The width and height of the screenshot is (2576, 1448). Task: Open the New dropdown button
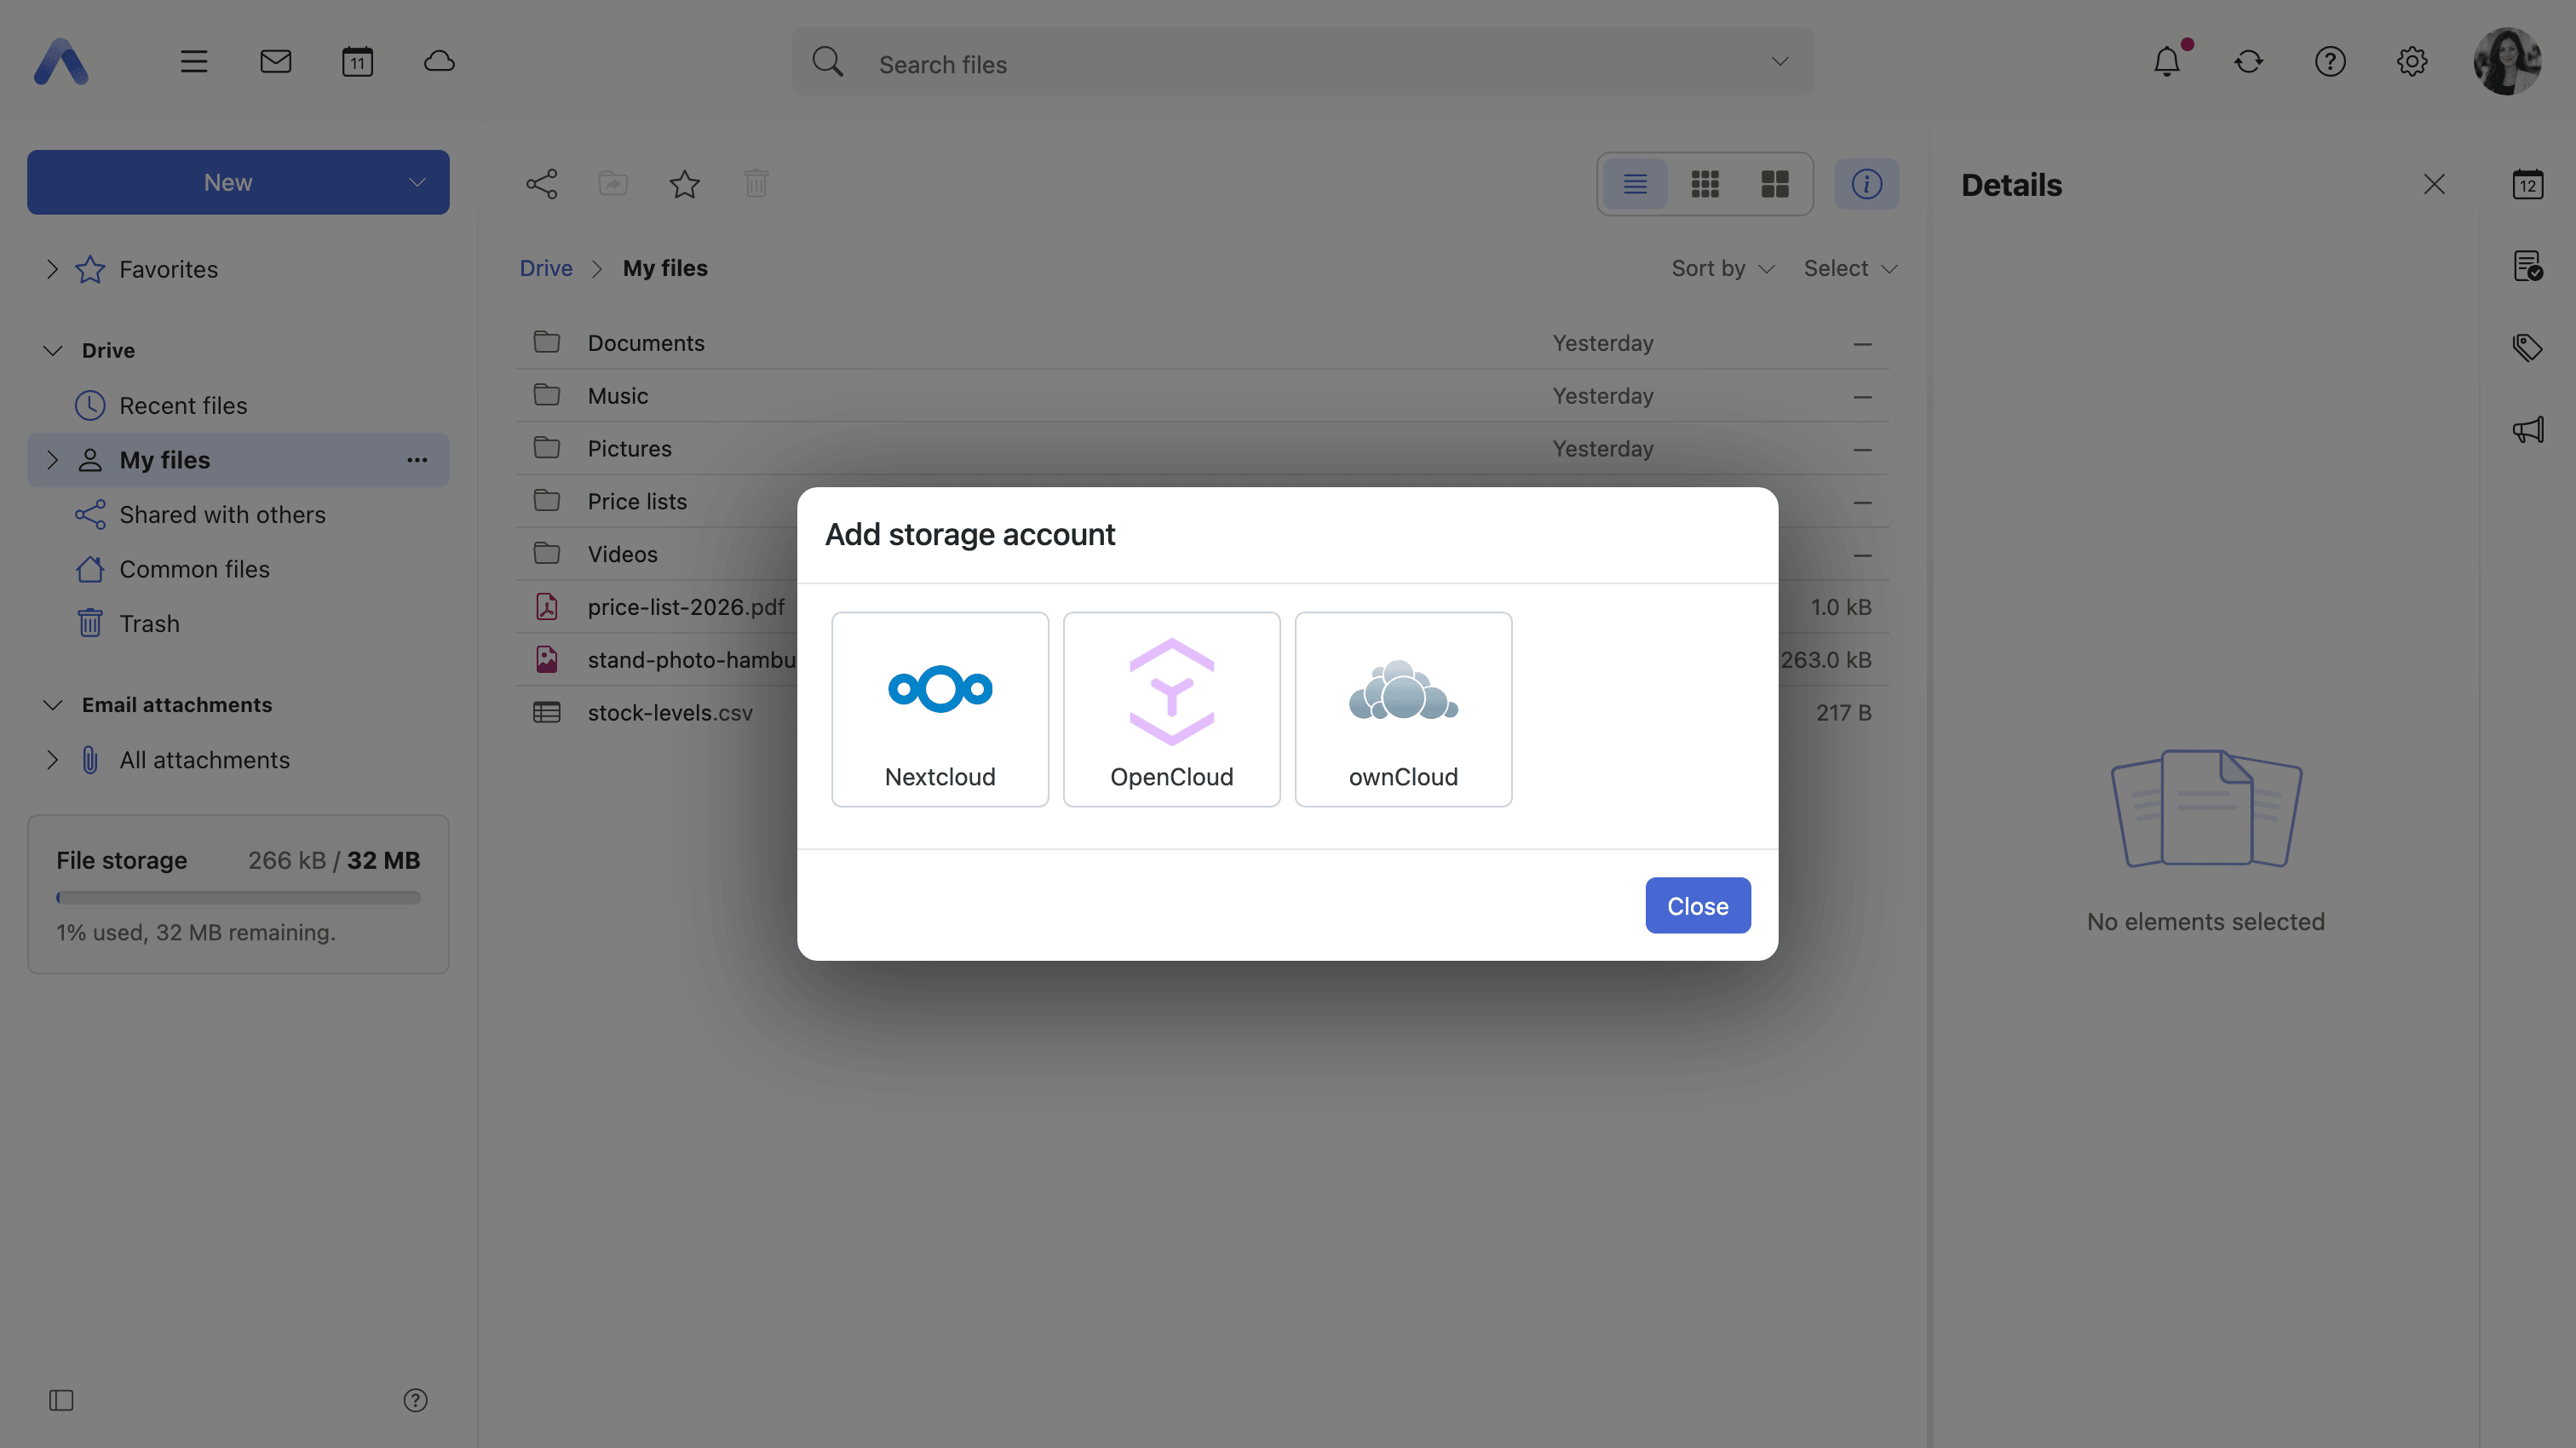[238, 182]
